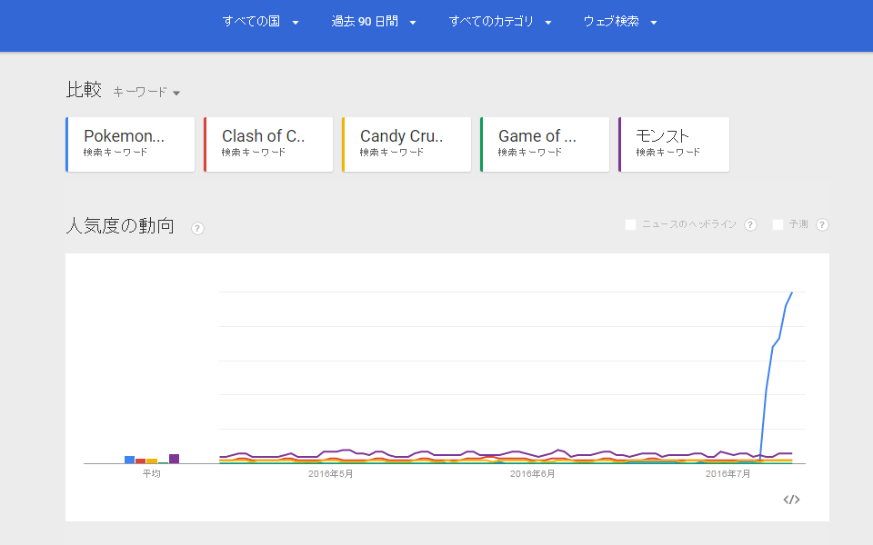Screen dimensions: 873x545
Task: Toggle the 予測 forecast checkbox
Action: click(778, 225)
